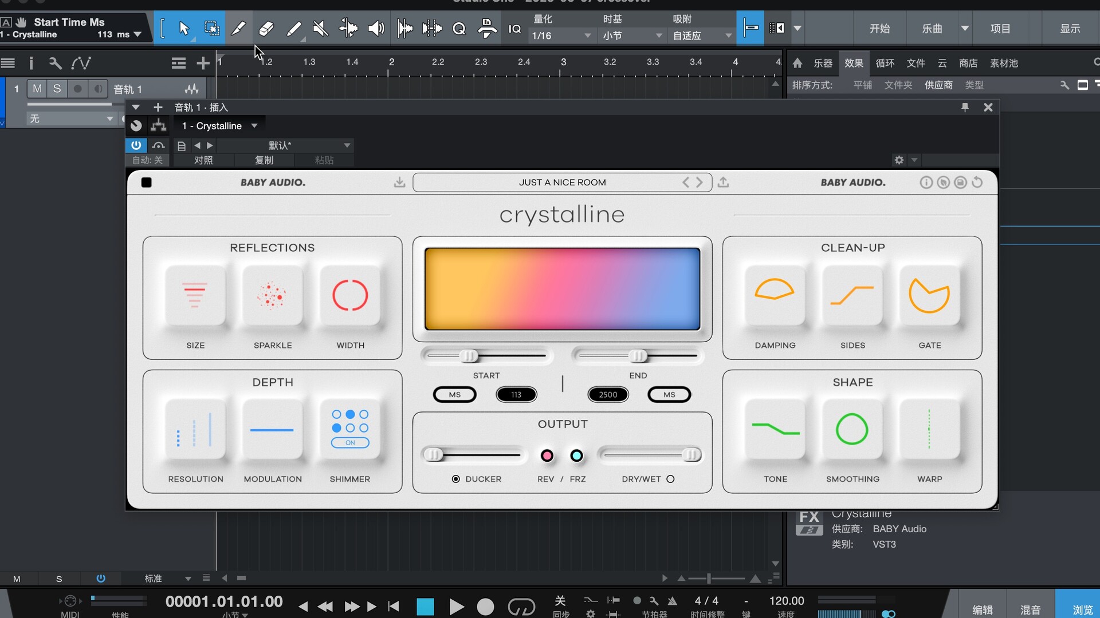
Task: Select the Range tool
Action: point(211,28)
